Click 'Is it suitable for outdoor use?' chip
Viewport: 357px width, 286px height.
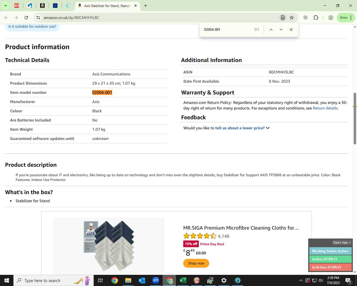32,27
